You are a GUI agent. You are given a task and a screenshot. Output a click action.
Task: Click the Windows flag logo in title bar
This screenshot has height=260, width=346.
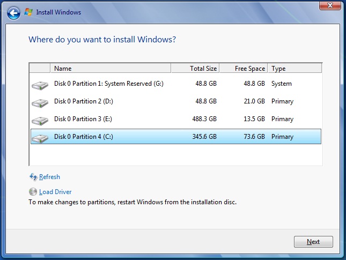point(28,12)
